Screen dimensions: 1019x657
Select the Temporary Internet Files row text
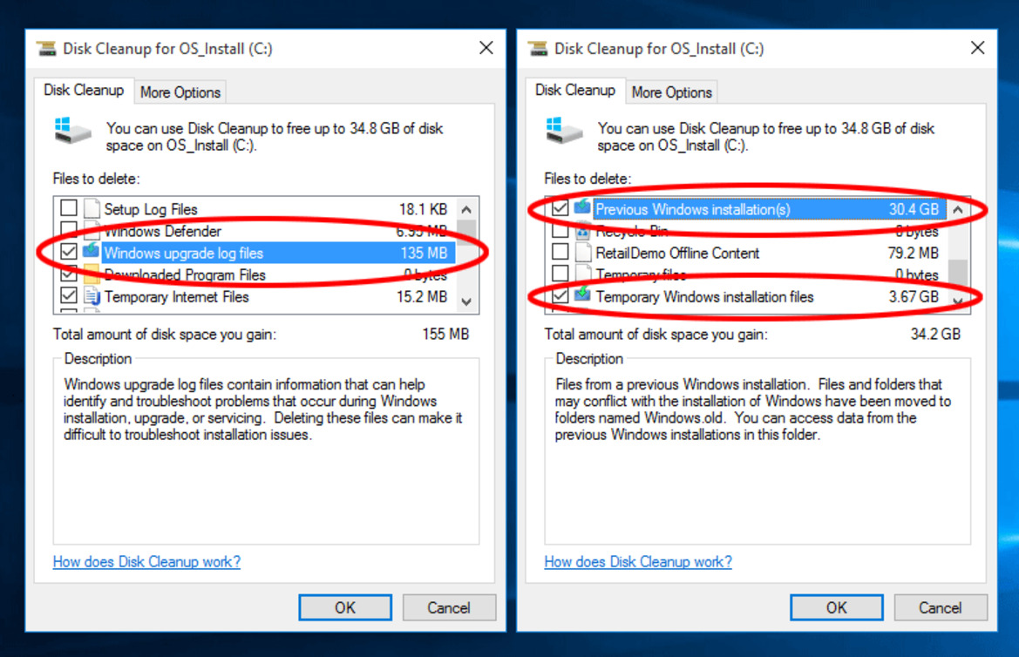coord(177,297)
